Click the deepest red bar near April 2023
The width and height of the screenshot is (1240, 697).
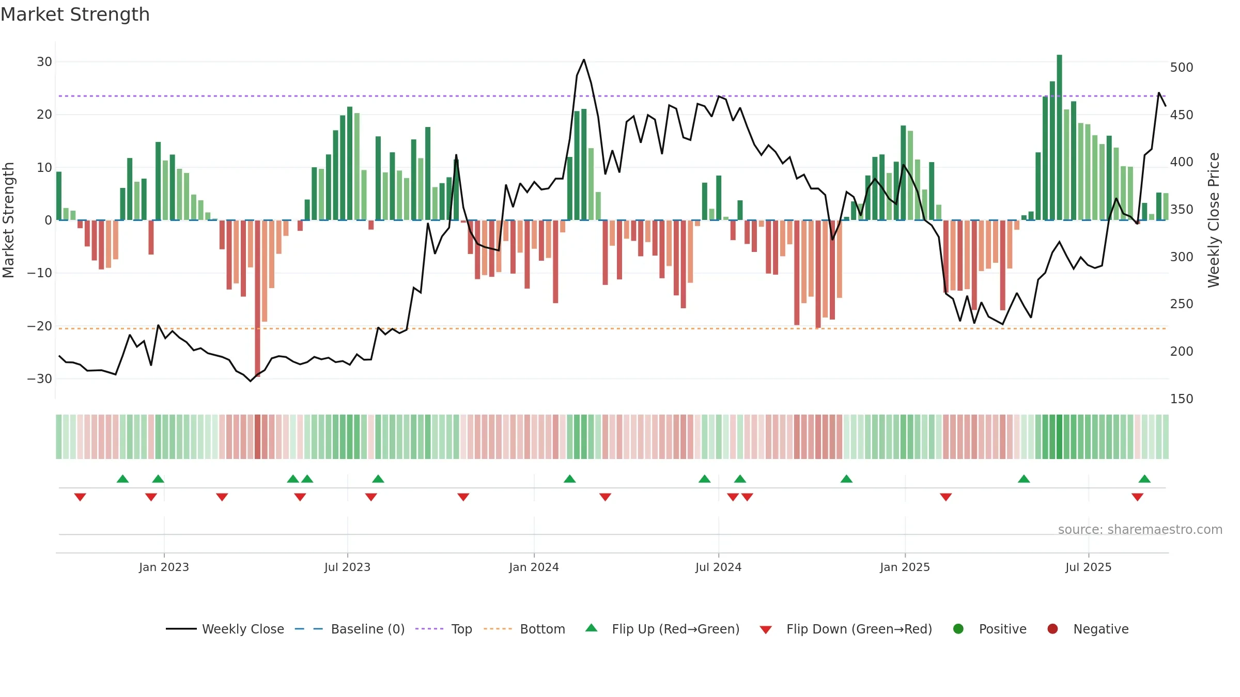pos(257,298)
